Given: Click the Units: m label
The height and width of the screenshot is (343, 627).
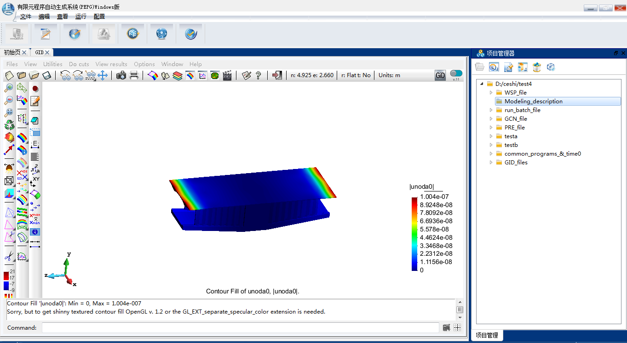Looking at the screenshot, I should pyautogui.click(x=389, y=75).
